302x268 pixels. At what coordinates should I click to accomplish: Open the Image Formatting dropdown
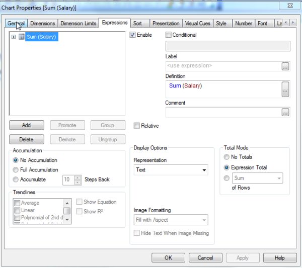tap(171, 220)
